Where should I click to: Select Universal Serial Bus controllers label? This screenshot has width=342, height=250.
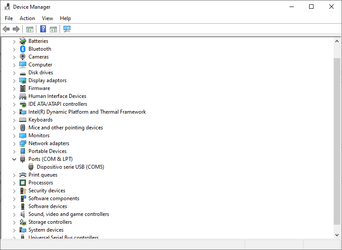[63, 237]
